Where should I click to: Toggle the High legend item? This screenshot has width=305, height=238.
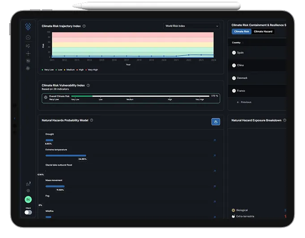pos(80,70)
